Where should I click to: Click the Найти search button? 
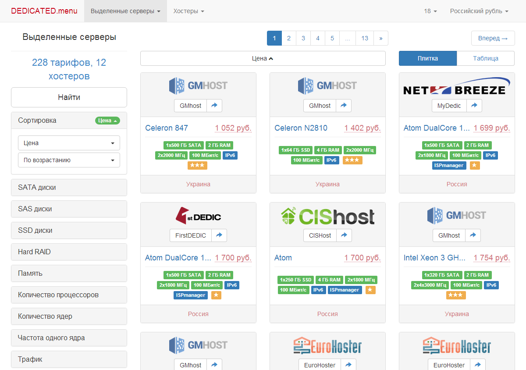point(69,97)
